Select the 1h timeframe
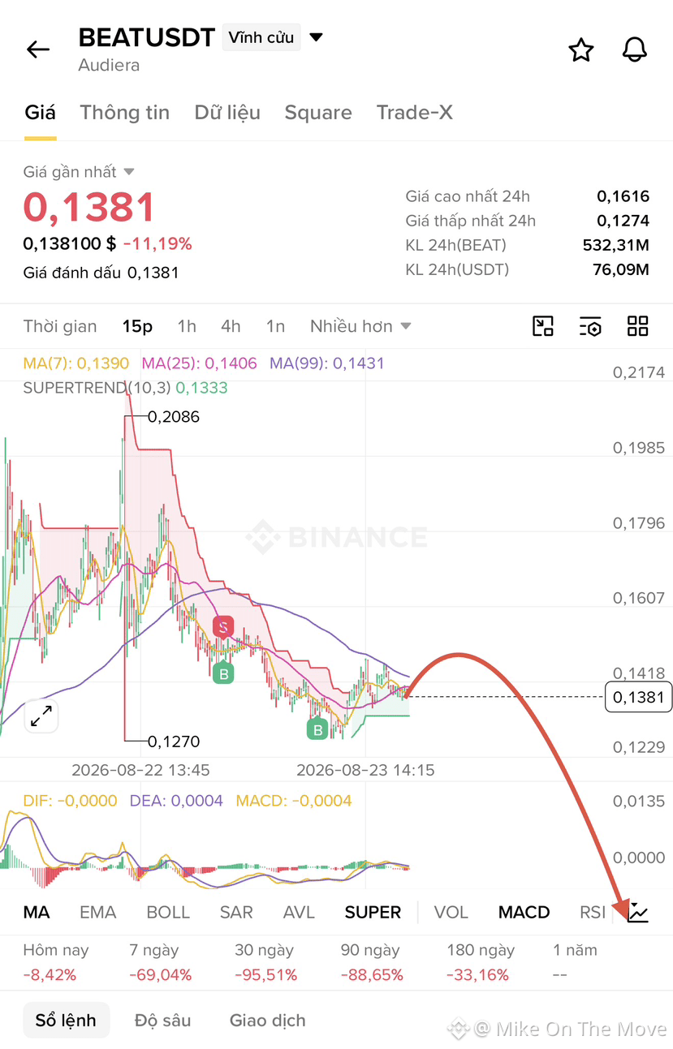 coord(187,326)
